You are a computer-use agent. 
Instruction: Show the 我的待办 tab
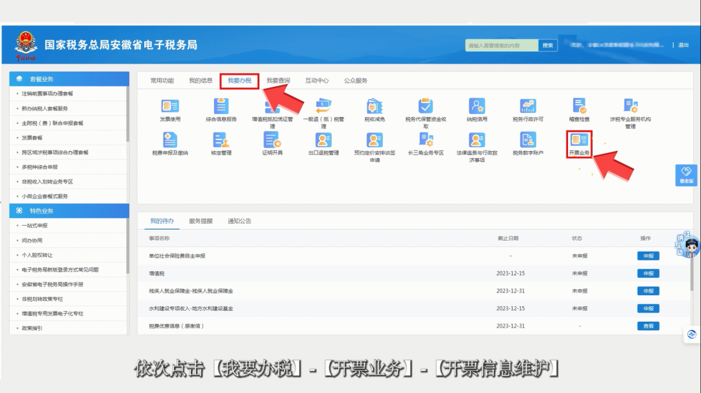pos(162,221)
